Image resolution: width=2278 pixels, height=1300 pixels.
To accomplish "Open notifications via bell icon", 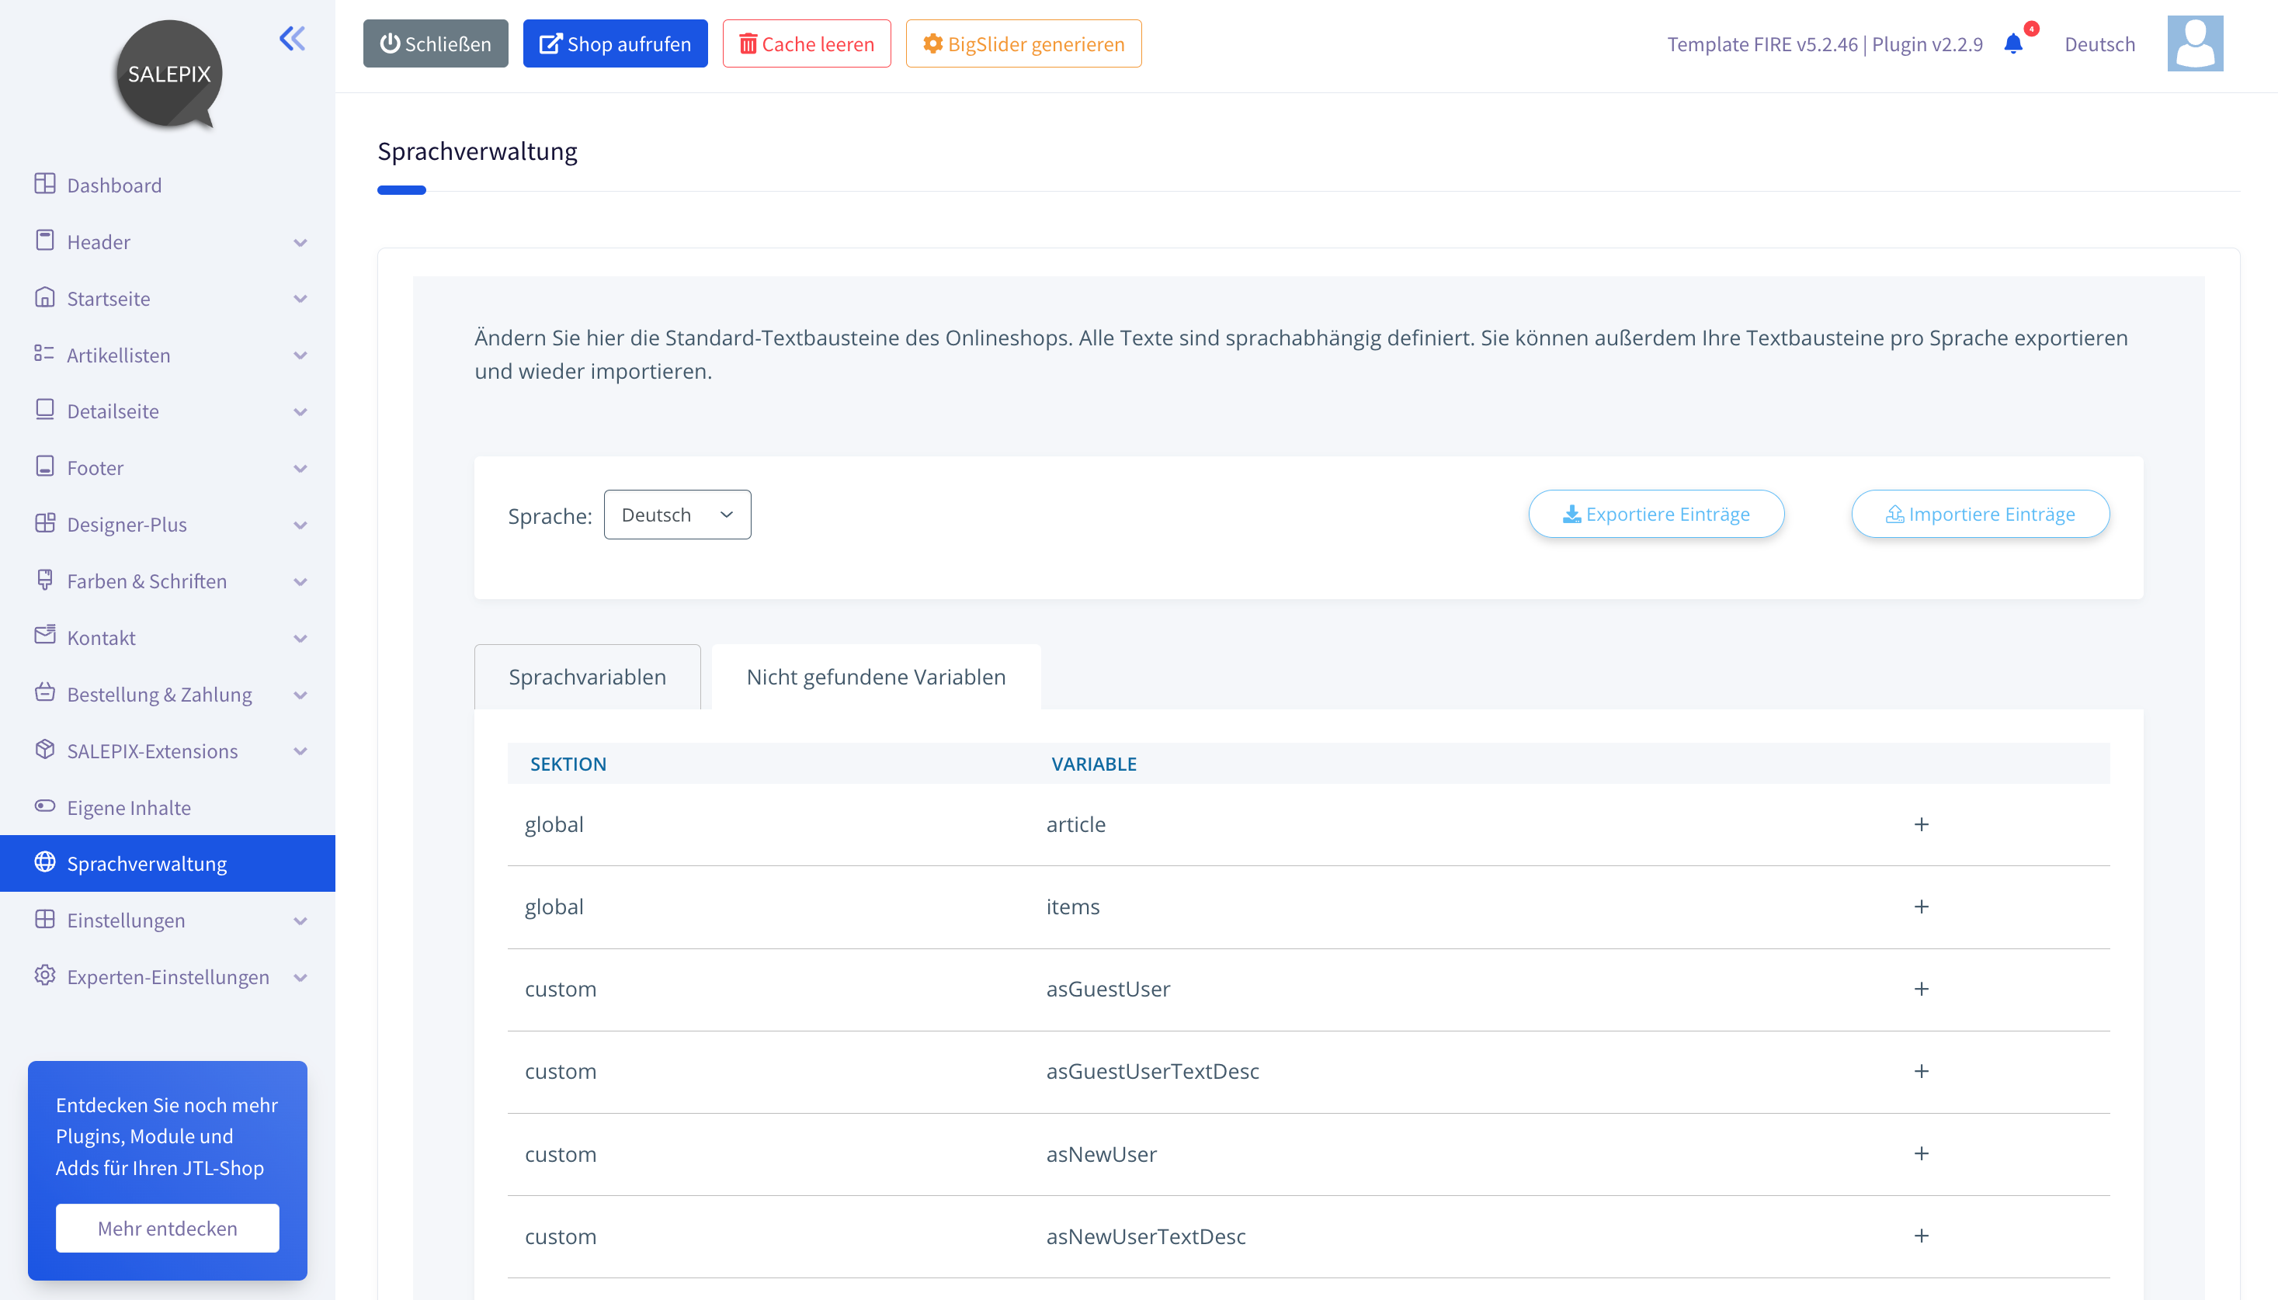I will click(x=2012, y=43).
